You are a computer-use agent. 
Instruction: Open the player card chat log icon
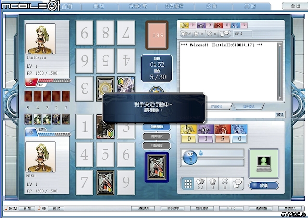237,184
